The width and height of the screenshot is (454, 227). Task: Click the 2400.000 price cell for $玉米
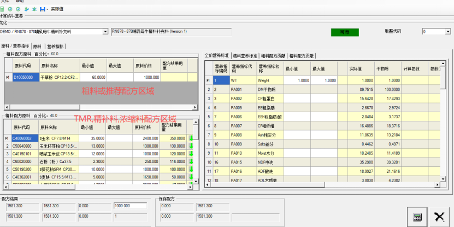coord(146,138)
